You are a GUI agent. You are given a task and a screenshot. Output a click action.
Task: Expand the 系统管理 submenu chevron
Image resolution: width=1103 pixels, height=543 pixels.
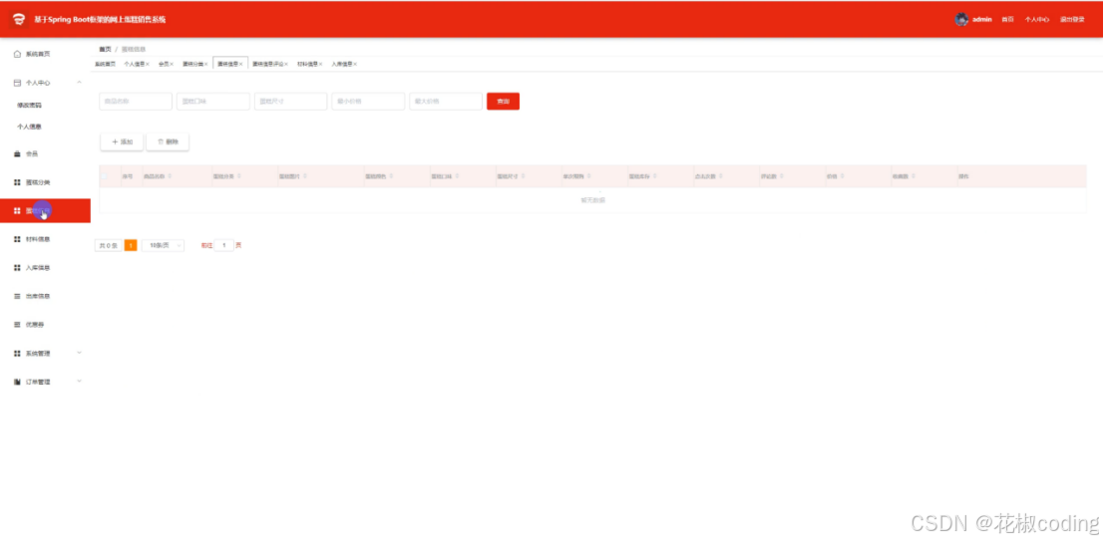coord(79,353)
